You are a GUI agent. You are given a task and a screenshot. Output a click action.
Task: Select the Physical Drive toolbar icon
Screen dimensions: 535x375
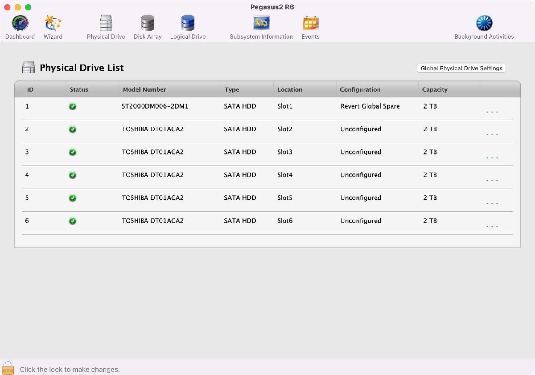pos(106,23)
